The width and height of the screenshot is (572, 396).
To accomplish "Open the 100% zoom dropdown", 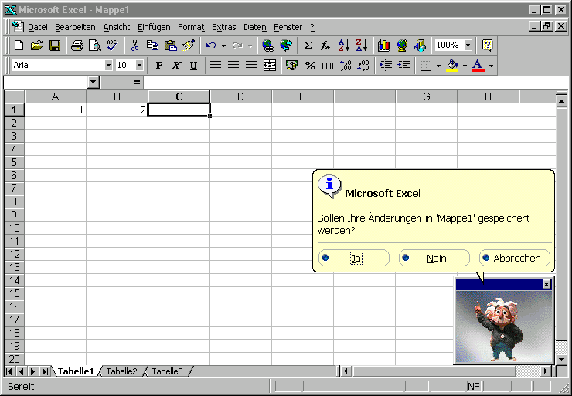I will point(468,46).
